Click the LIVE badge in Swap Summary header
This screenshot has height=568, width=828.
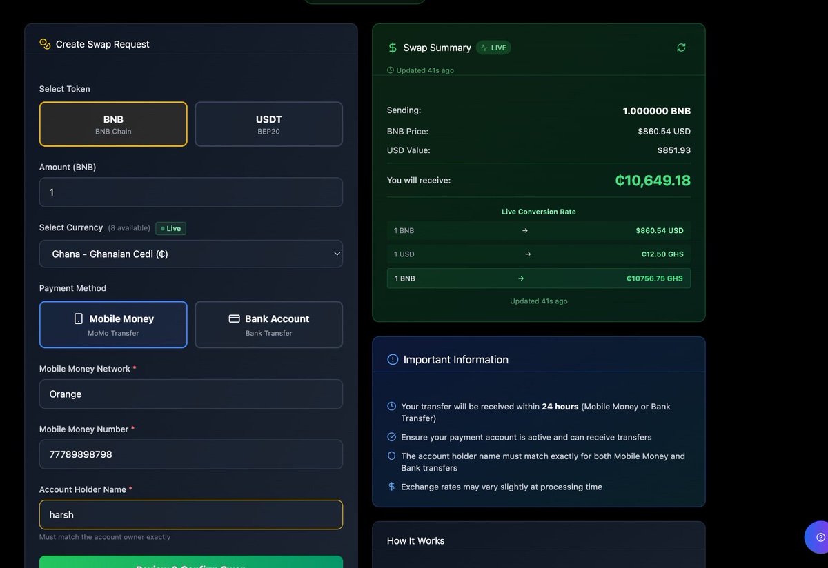493,48
